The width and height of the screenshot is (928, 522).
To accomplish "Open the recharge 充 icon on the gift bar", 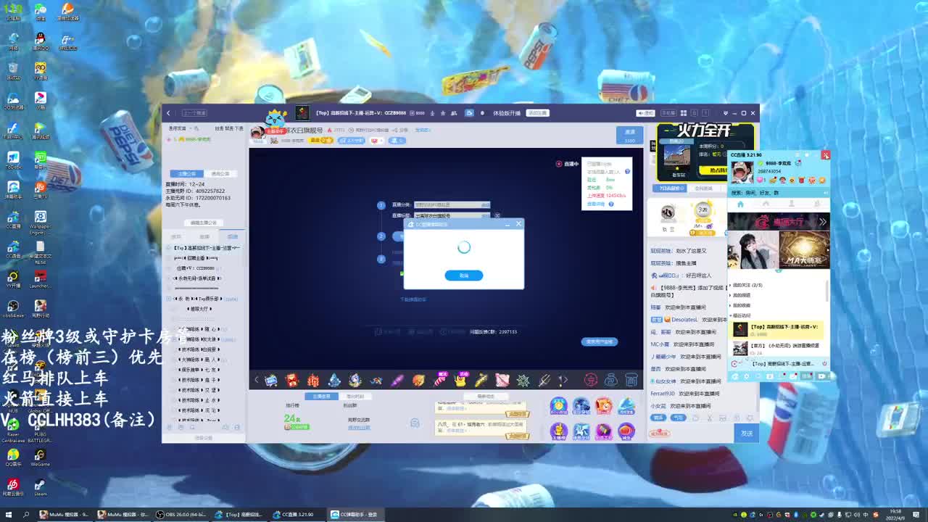I will (x=591, y=380).
